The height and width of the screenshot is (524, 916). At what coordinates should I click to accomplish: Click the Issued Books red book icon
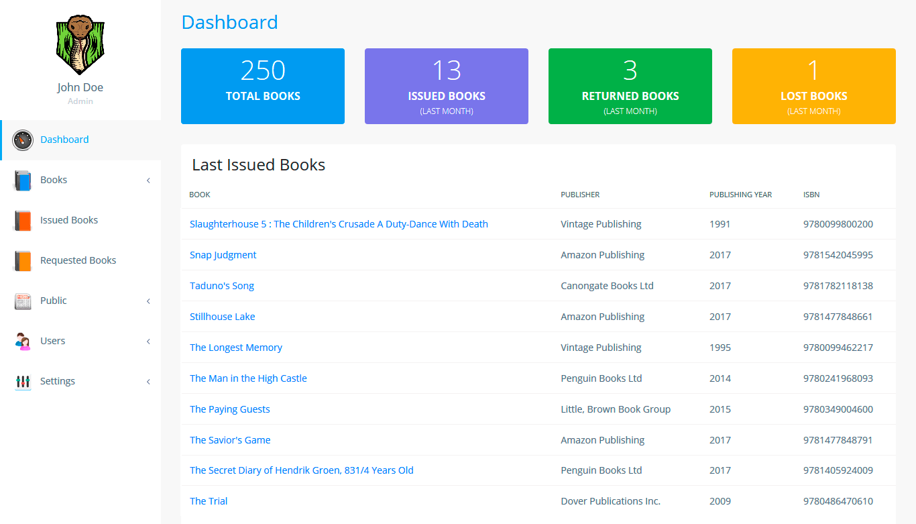pos(23,221)
